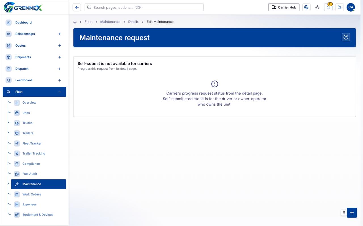363x226 pixels.
Task: Open Trailers in Fleet submenu
Action: (x=39, y=133)
